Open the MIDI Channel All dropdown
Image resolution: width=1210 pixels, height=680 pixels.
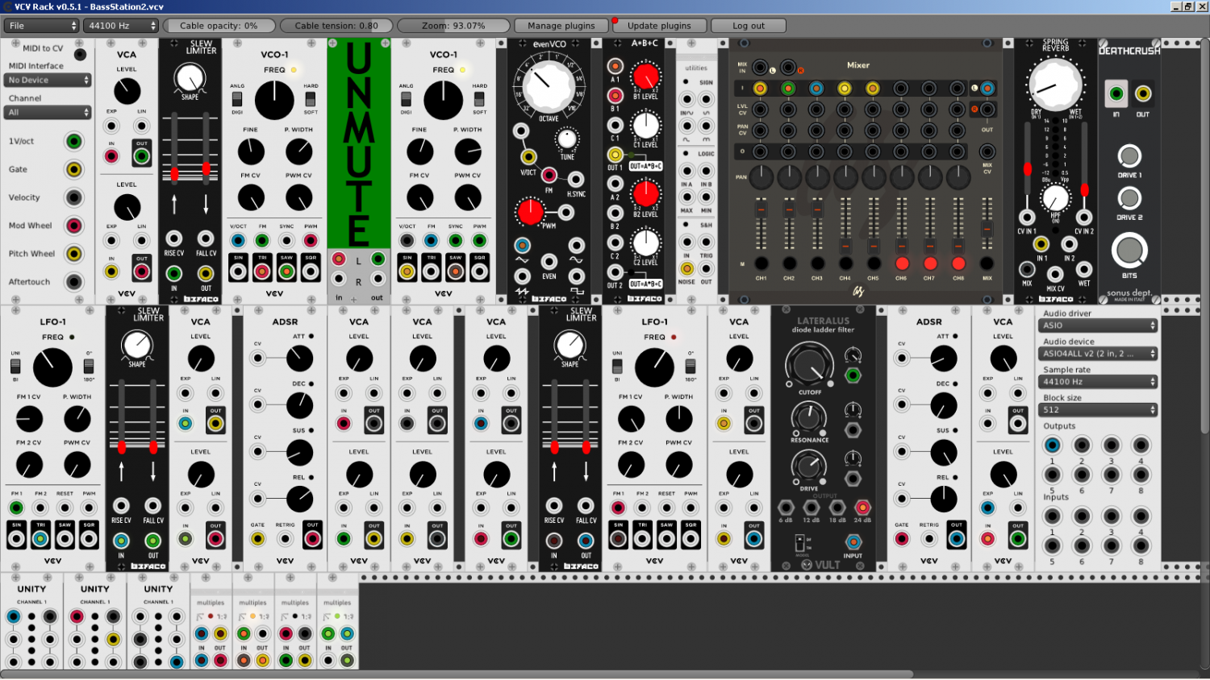point(48,113)
